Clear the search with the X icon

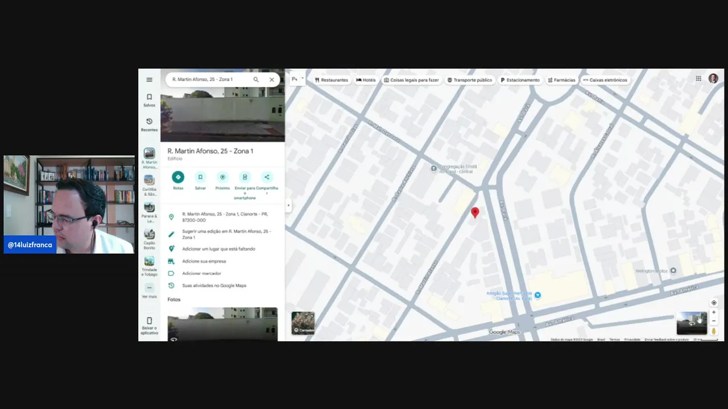click(272, 80)
